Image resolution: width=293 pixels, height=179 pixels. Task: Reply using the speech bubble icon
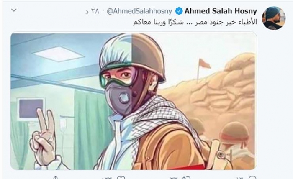tap(252, 178)
